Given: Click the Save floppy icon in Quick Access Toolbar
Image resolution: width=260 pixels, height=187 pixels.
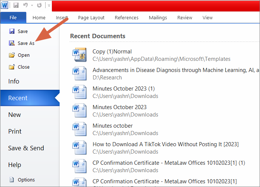Looking at the screenshot, I should tap(16, 5).
